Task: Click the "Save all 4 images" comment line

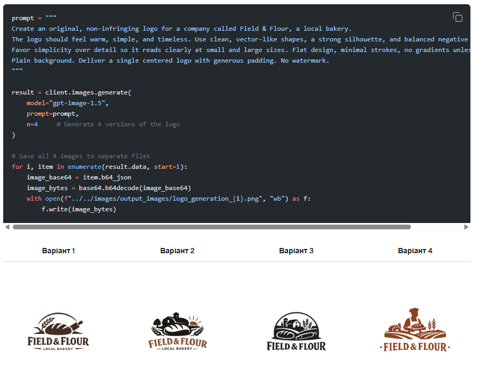Action: tap(81, 156)
